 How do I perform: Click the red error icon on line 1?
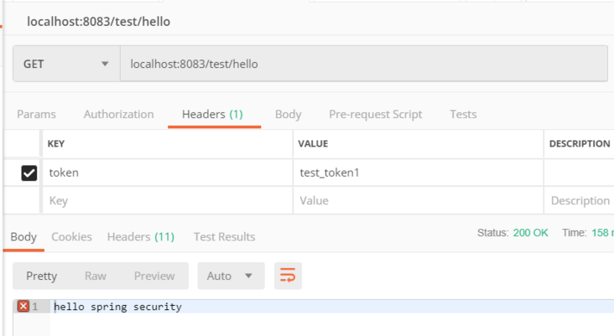coord(23,307)
